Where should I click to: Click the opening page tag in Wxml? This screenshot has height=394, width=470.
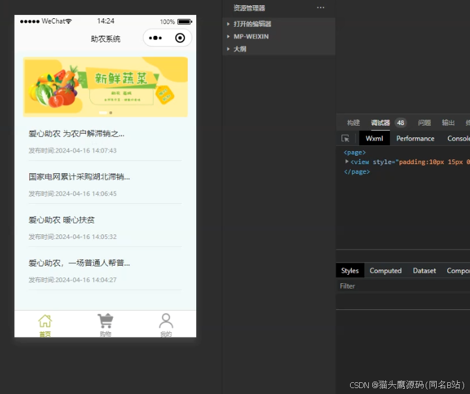355,152
